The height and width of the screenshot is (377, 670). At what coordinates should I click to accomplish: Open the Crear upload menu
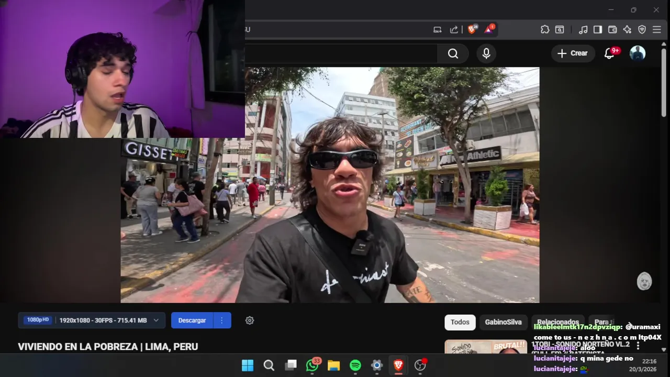pyautogui.click(x=572, y=53)
